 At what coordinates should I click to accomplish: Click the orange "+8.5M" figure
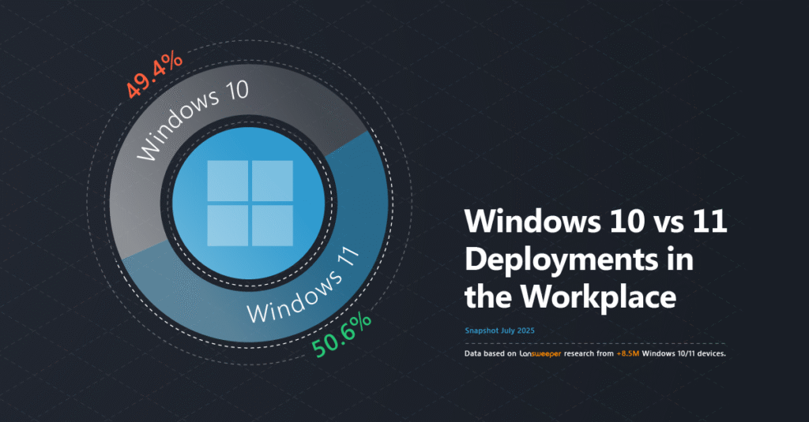coord(627,353)
